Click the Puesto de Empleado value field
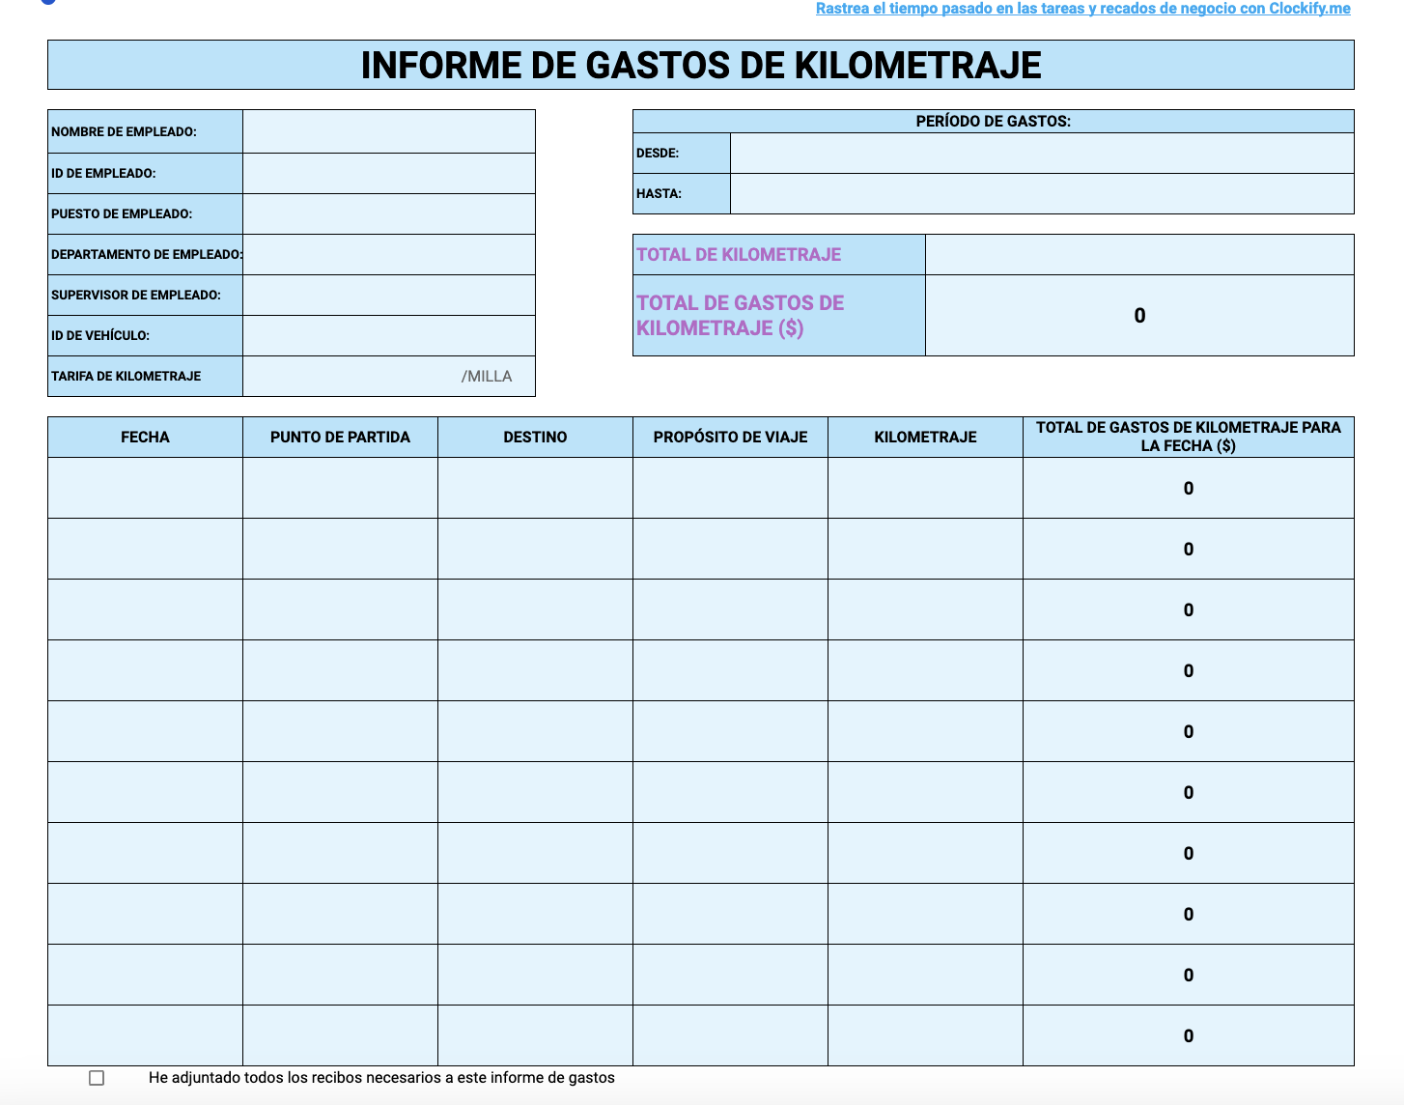This screenshot has height=1105, width=1404. coord(389,213)
